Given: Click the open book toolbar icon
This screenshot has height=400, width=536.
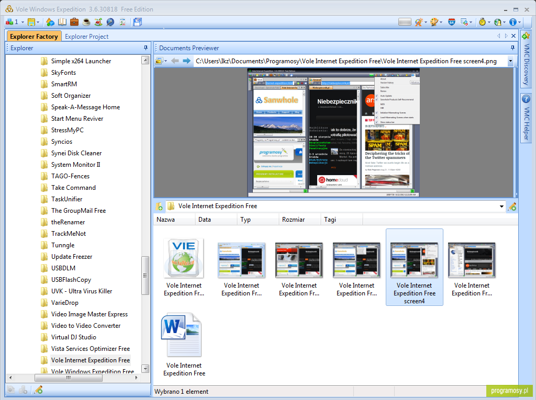Looking at the screenshot, I should coord(62,22).
